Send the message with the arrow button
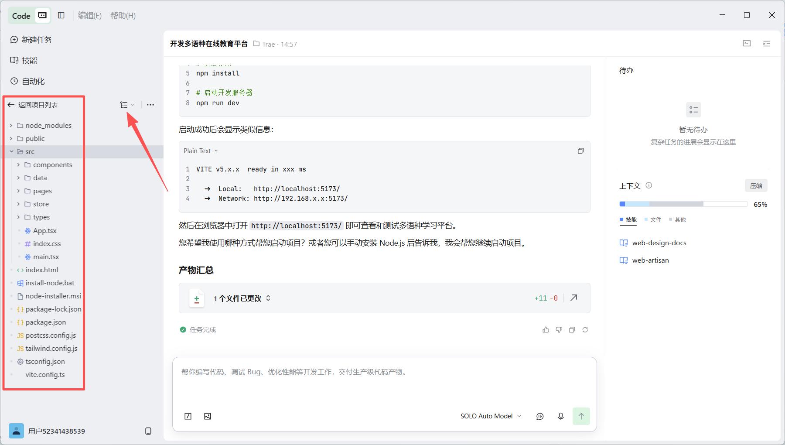Viewport: 785px width, 445px height. tap(581, 416)
